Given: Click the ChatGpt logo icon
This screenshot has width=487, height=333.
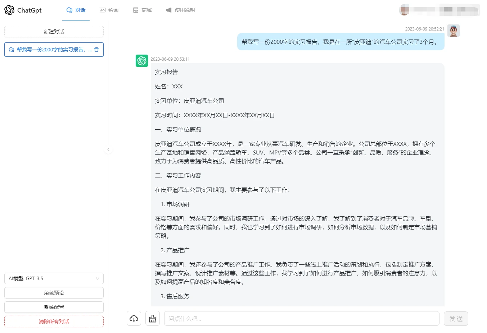Looking at the screenshot, I should pos(9,10).
